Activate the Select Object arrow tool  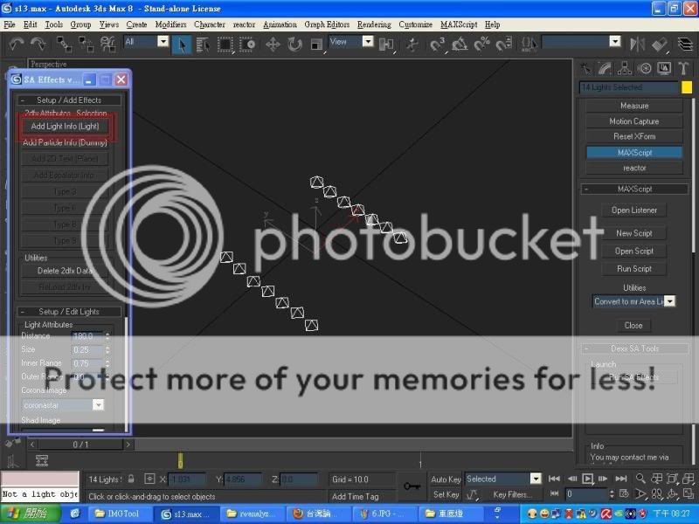click(183, 44)
